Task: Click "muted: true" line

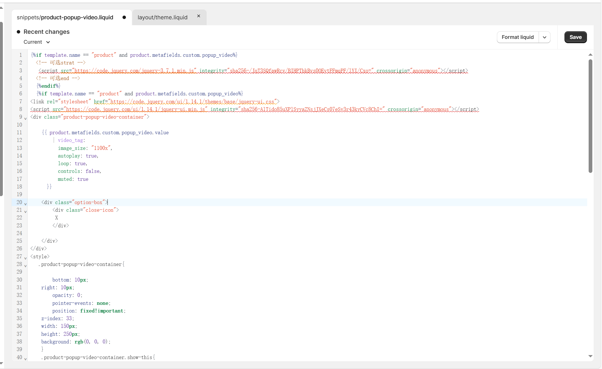Action: click(x=73, y=179)
